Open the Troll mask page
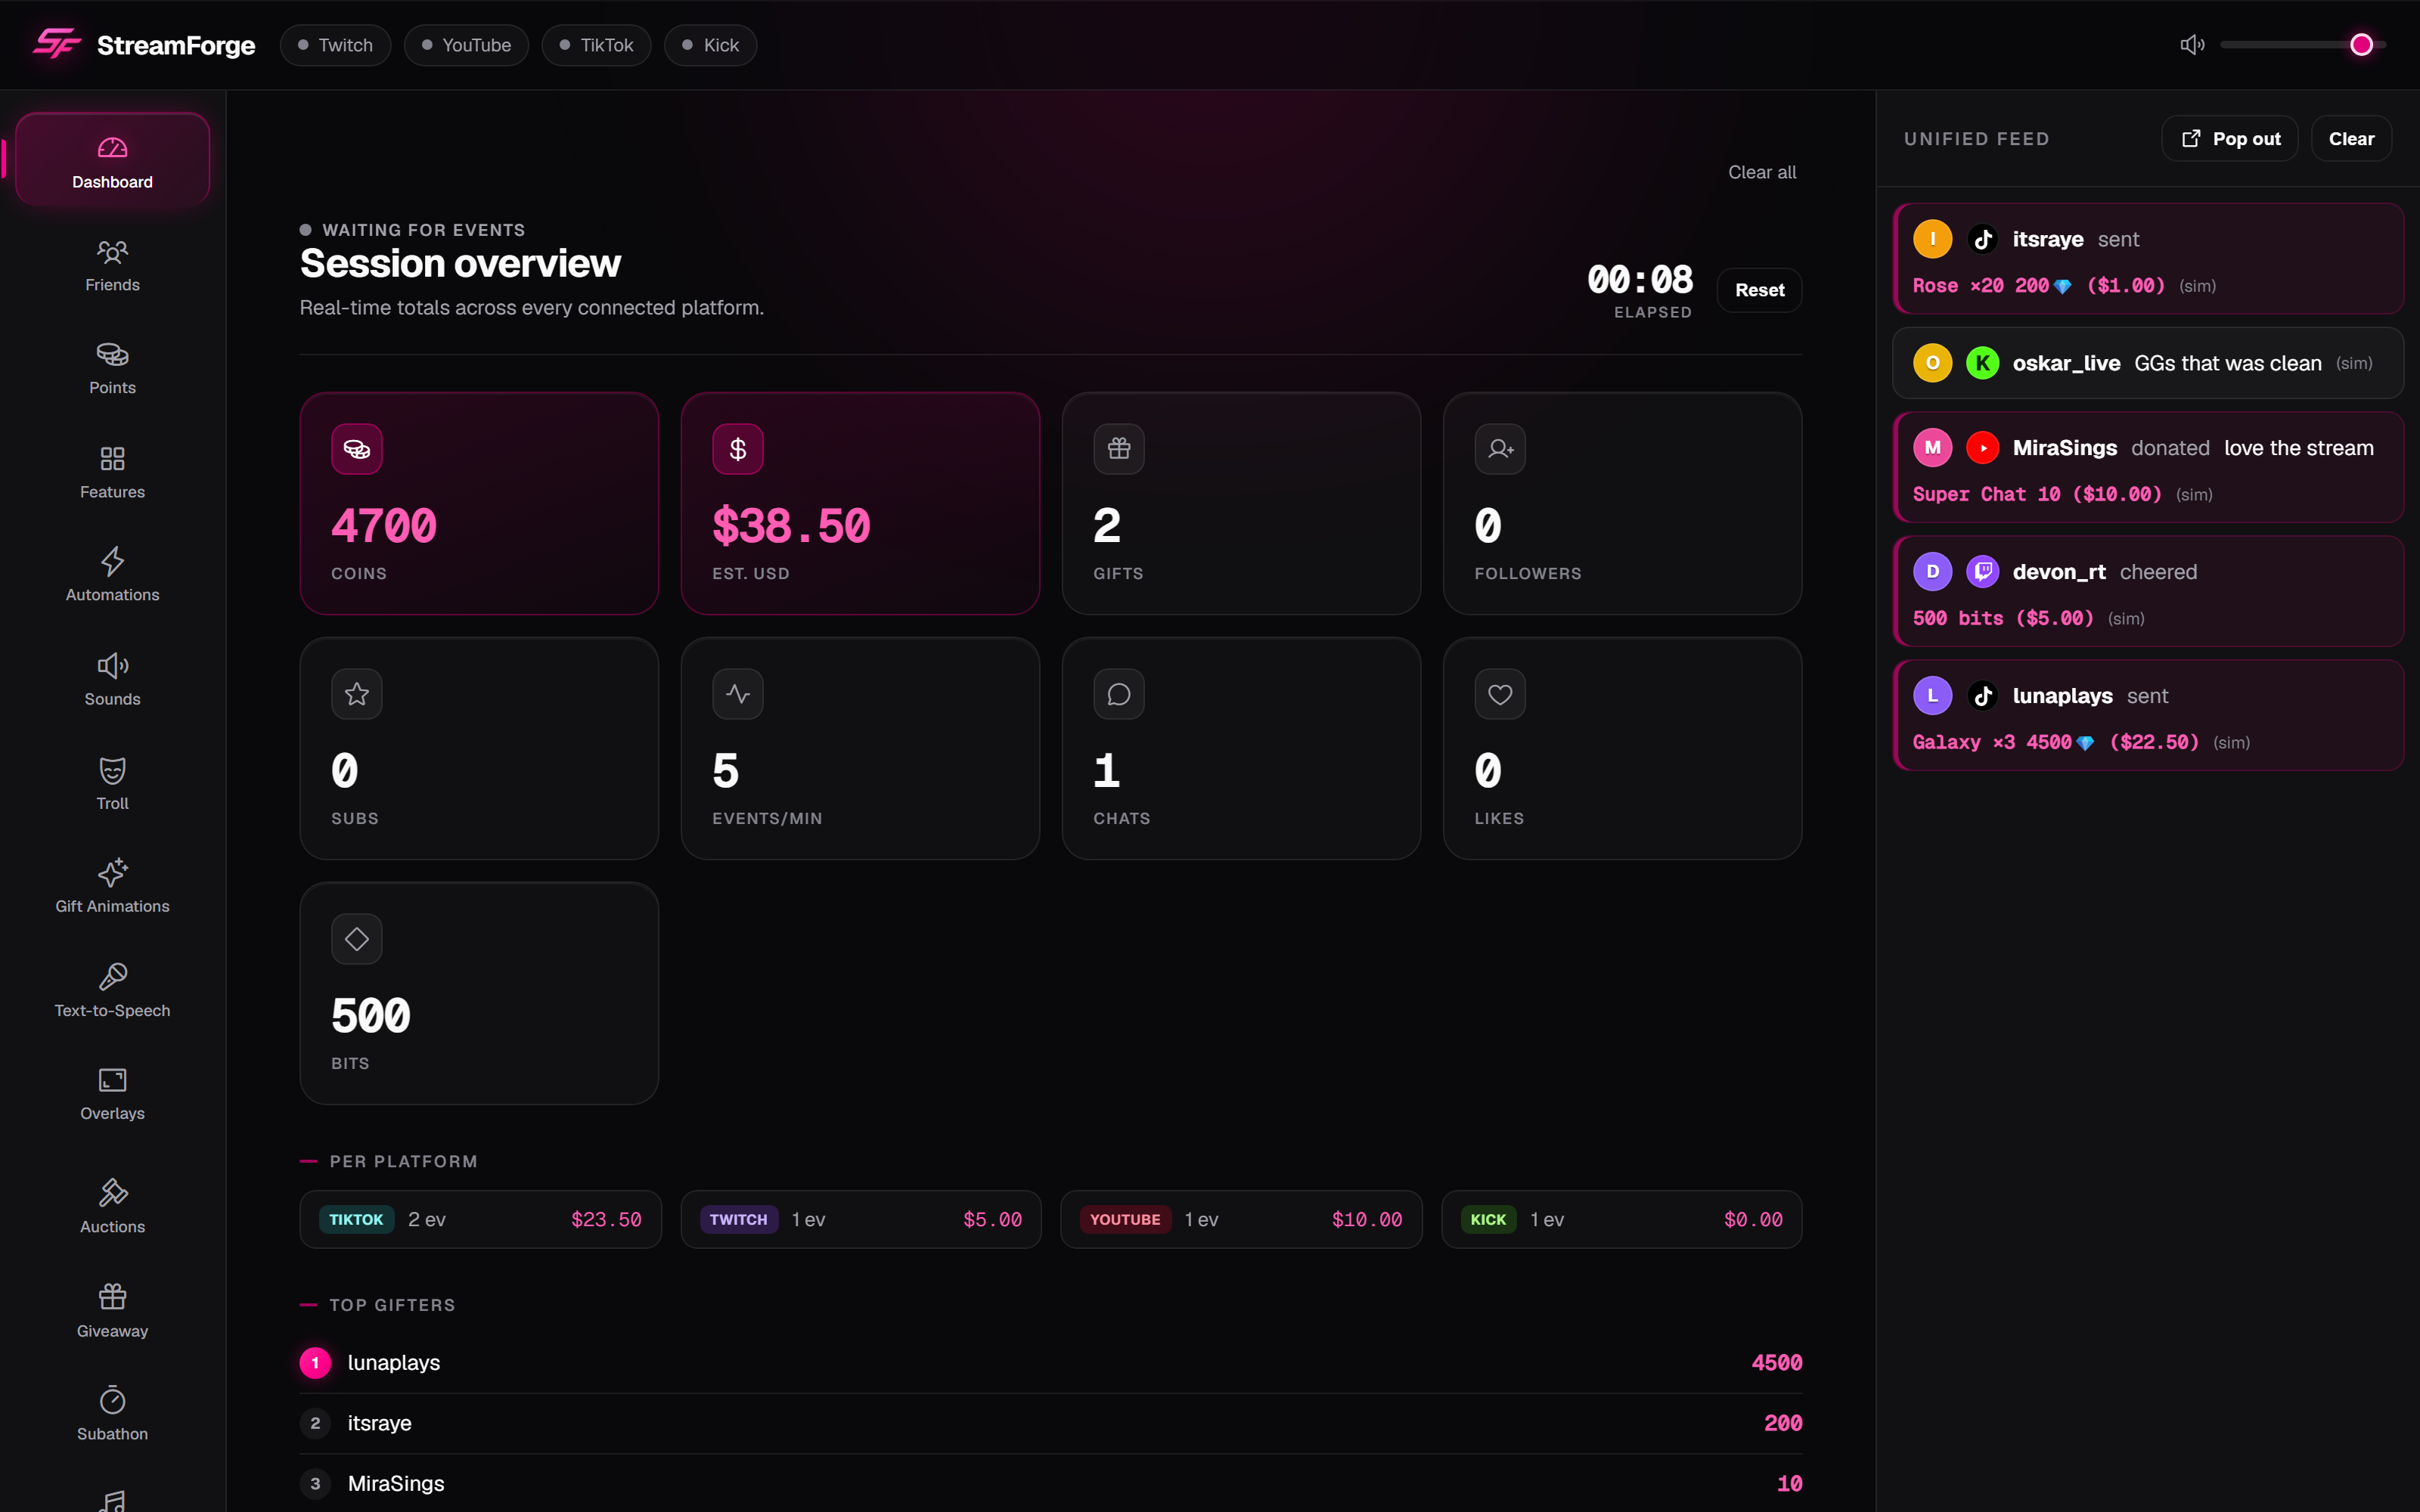The height and width of the screenshot is (1512, 2420). (112, 783)
